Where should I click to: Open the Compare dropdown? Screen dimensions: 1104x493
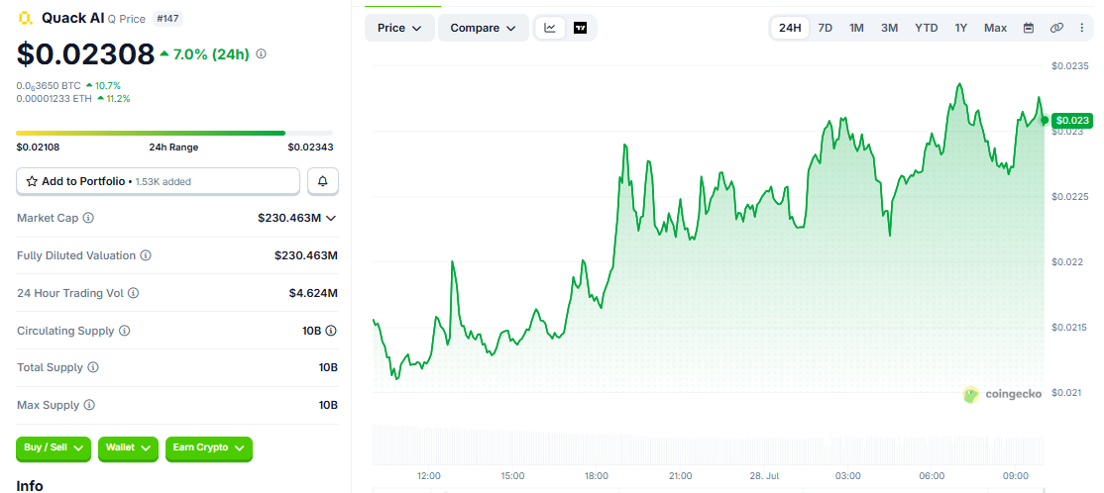484,28
